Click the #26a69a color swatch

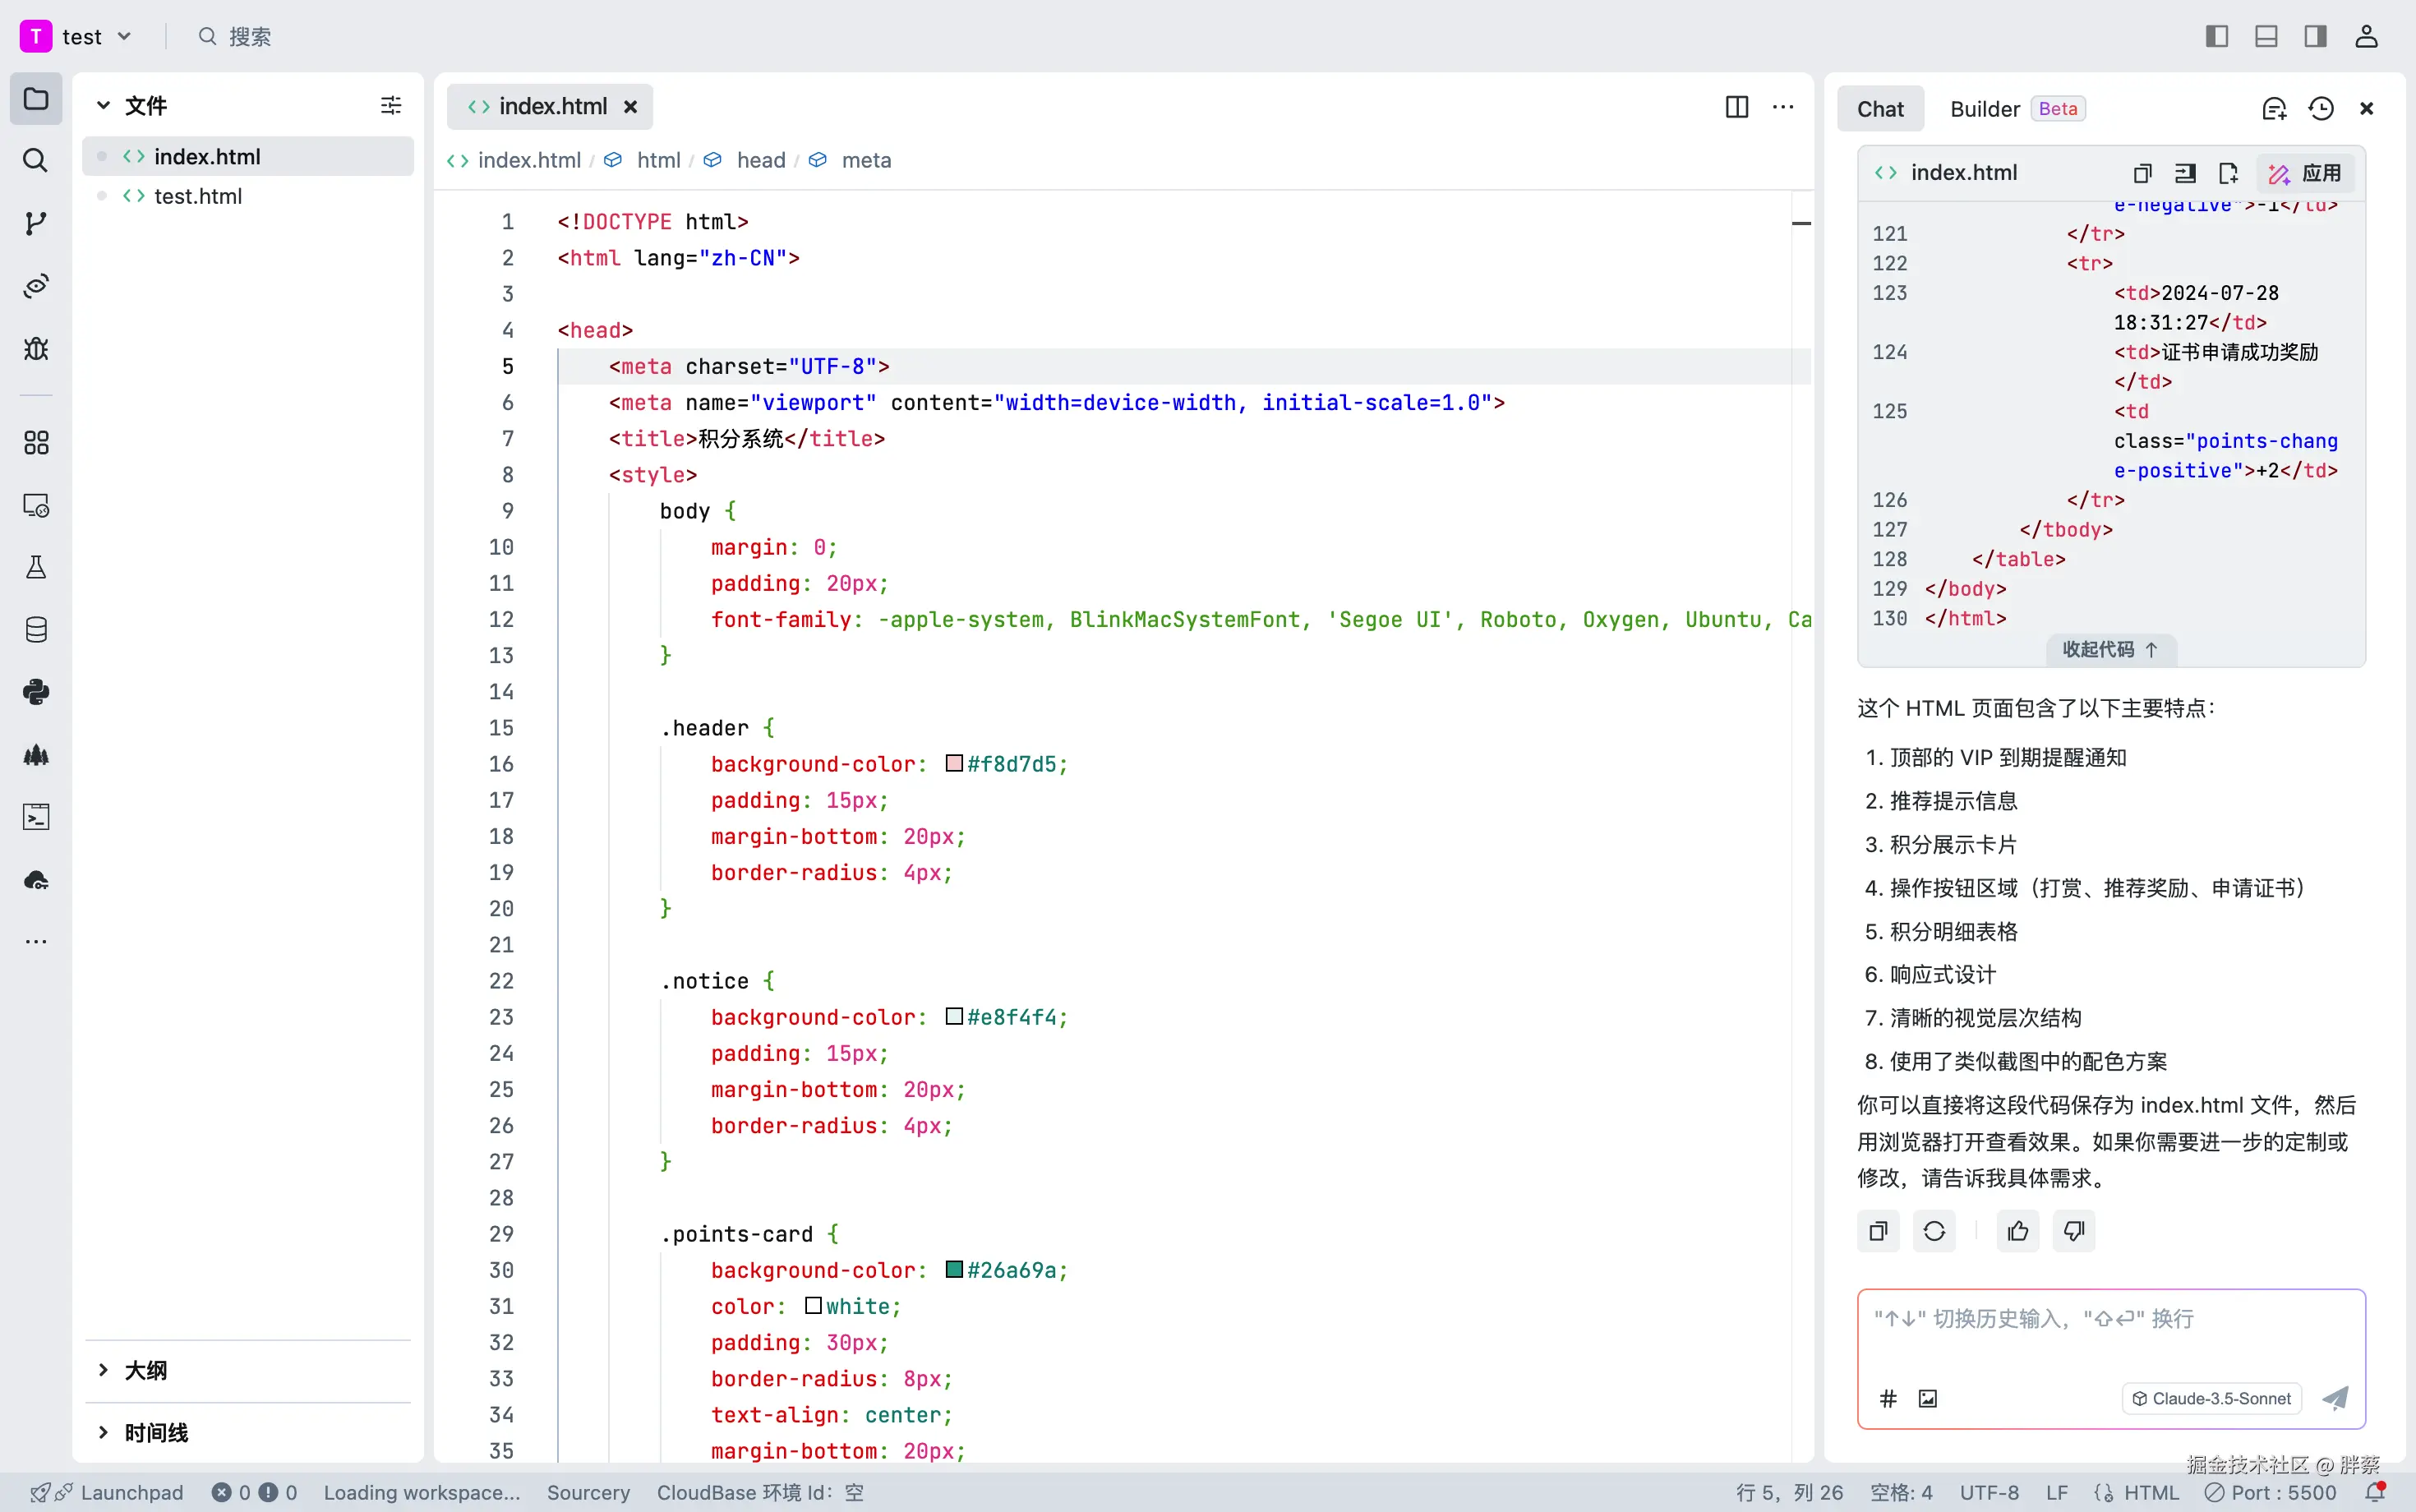(x=954, y=1269)
